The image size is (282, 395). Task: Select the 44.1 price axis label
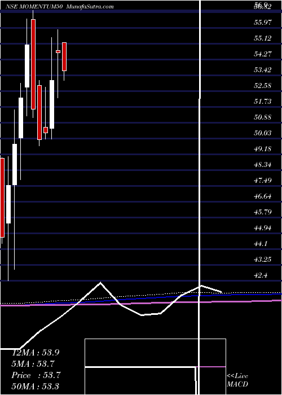tap(261, 244)
